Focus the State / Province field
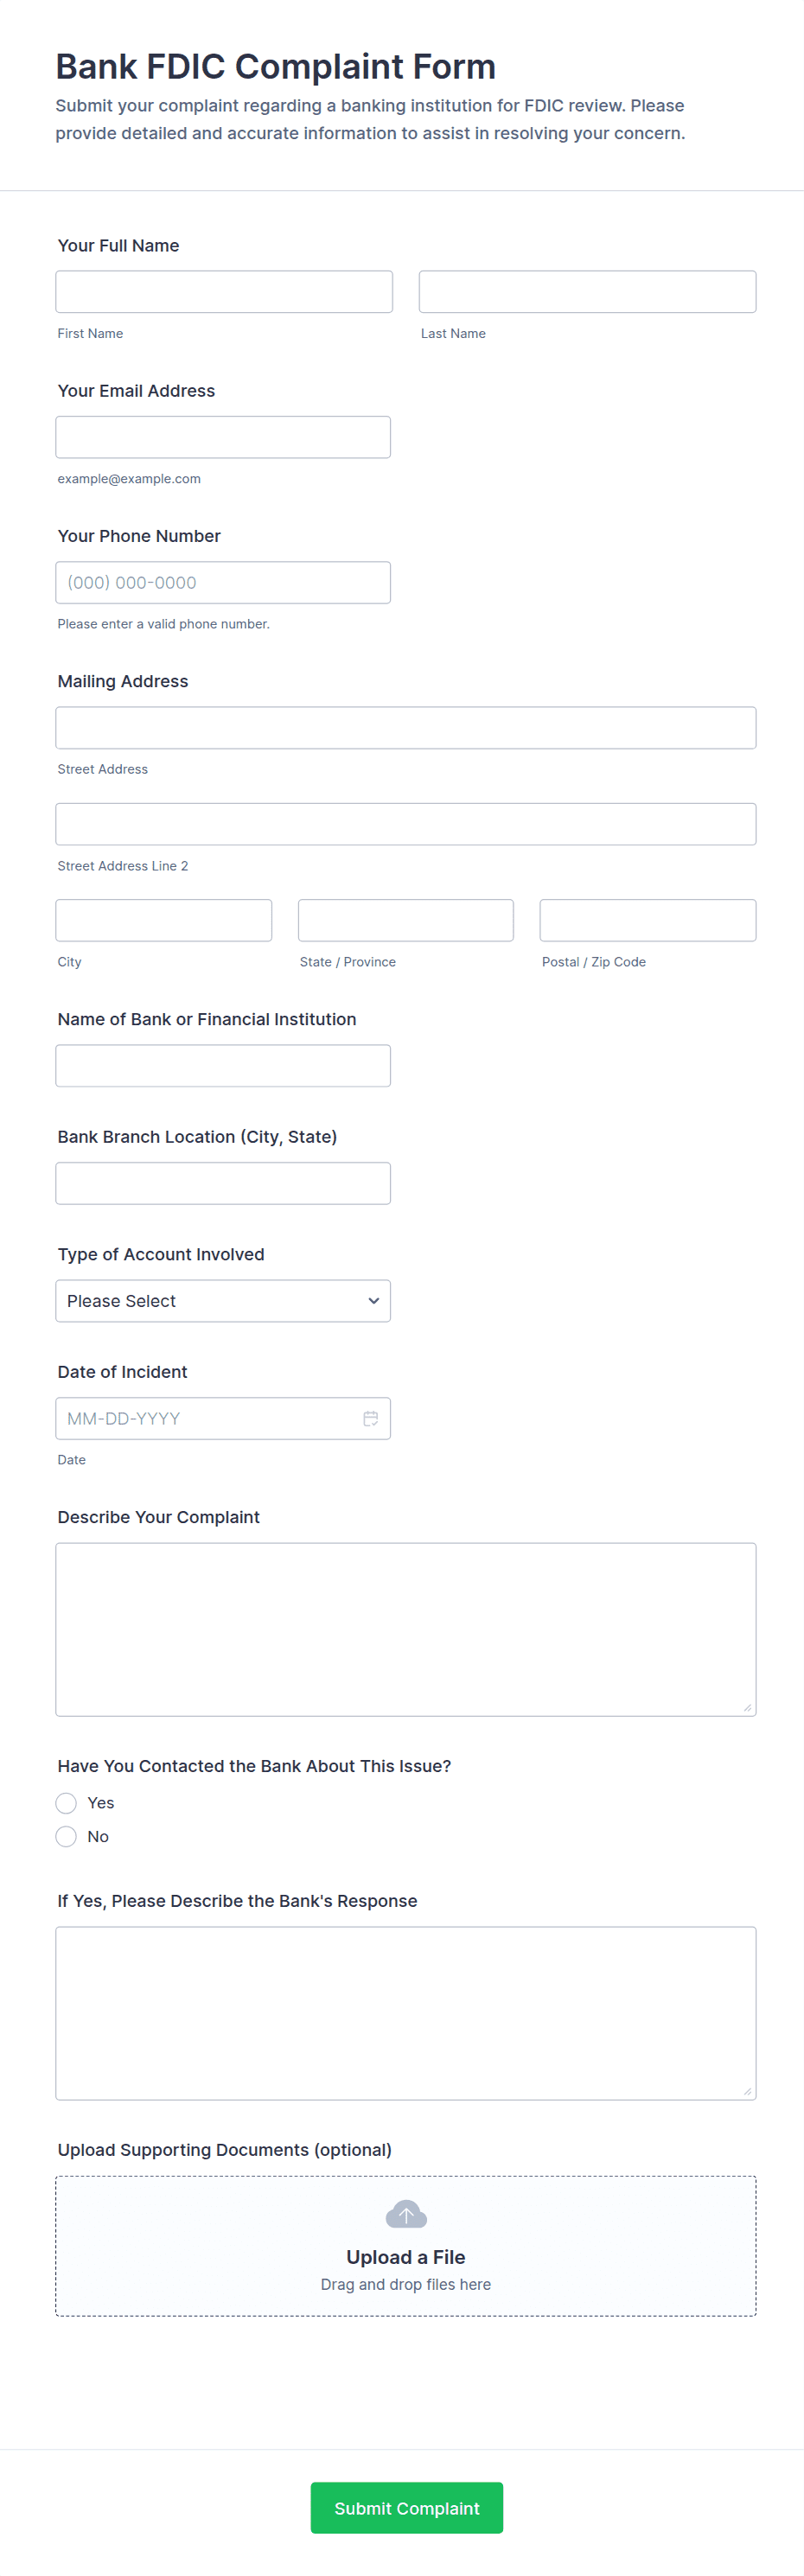The width and height of the screenshot is (804, 2576). [x=405, y=919]
